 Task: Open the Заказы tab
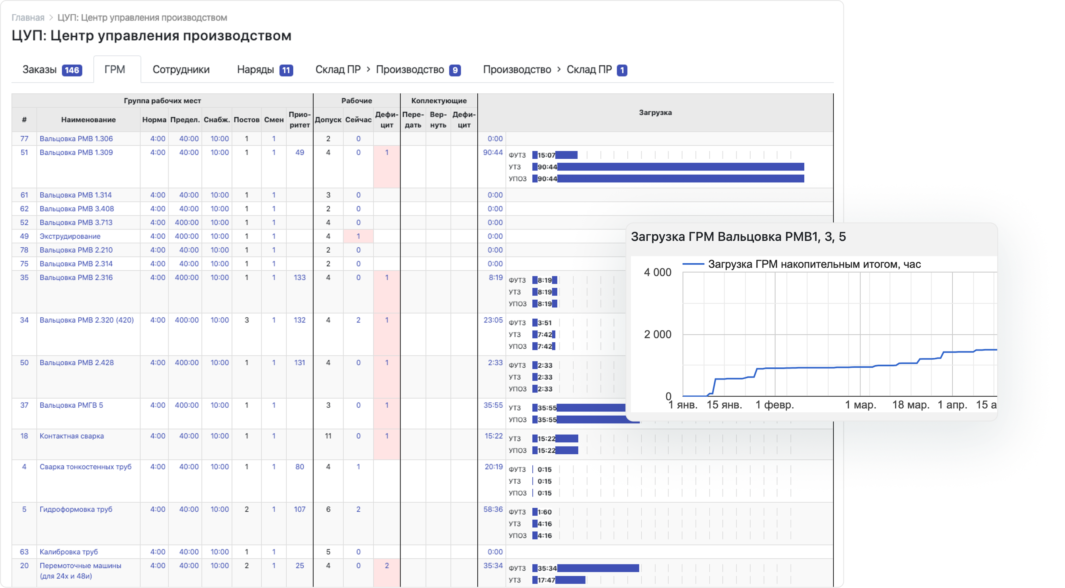pos(52,70)
